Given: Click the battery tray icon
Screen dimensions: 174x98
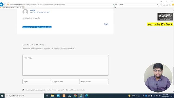Looking at the screenshot, I should pos(157,96).
